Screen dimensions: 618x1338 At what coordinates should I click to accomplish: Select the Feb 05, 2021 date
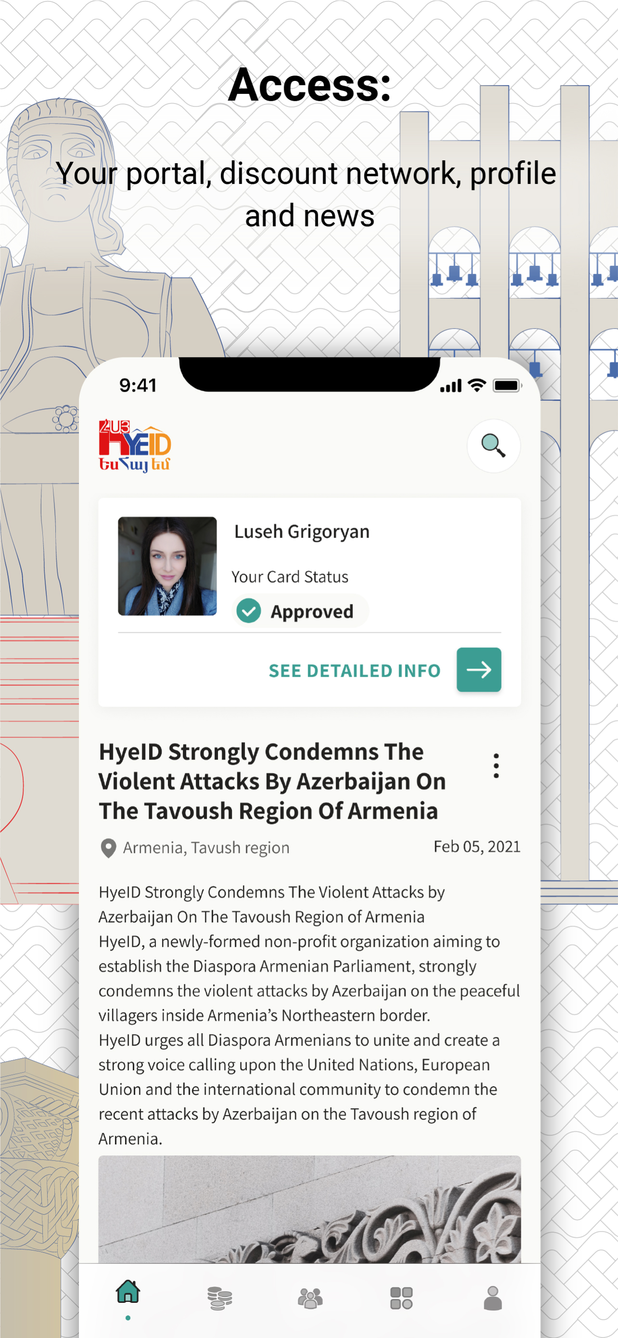pyautogui.click(x=477, y=846)
